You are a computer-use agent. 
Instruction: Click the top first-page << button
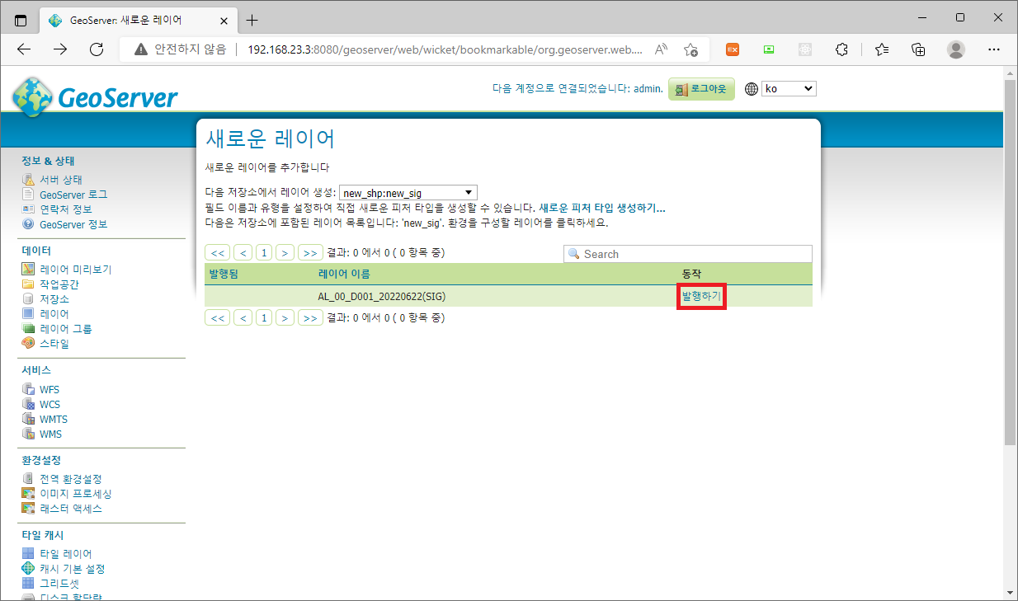[x=218, y=252]
